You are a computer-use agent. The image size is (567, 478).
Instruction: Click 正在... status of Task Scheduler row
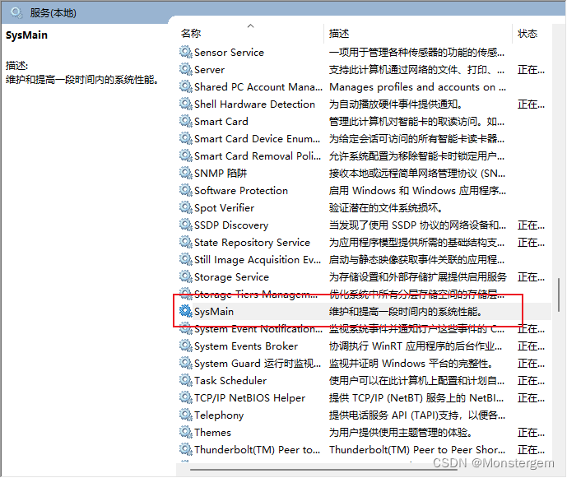tap(531, 381)
